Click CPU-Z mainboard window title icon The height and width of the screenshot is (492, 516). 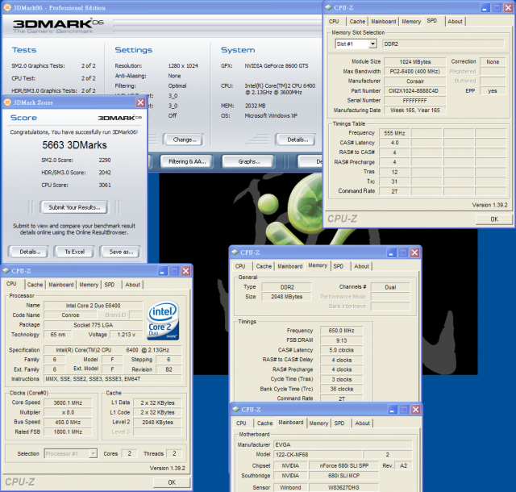pos(236,409)
